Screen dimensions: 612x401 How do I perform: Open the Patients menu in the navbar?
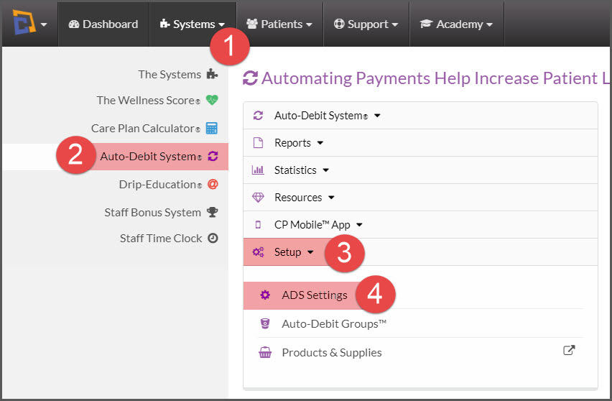279,24
